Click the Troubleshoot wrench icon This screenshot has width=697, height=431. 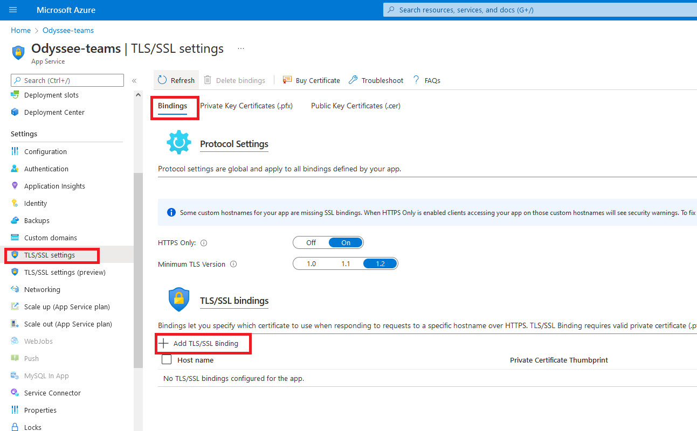click(353, 80)
